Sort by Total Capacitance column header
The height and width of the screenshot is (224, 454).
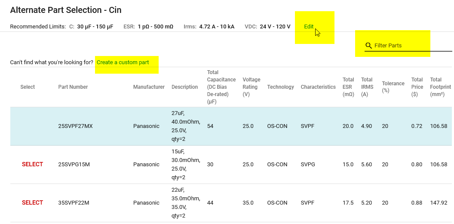tap(221, 87)
